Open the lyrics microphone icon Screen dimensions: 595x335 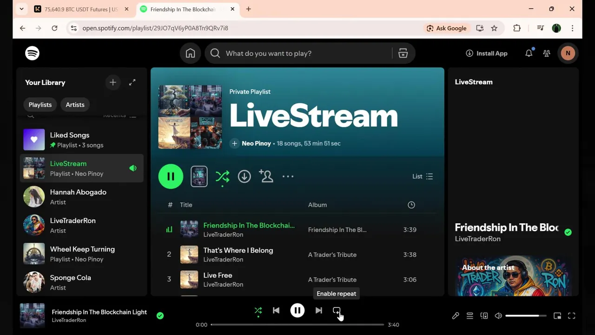pyautogui.click(x=456, y=316)
